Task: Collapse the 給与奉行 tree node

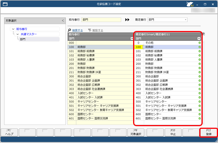Action: pos(13,29)
